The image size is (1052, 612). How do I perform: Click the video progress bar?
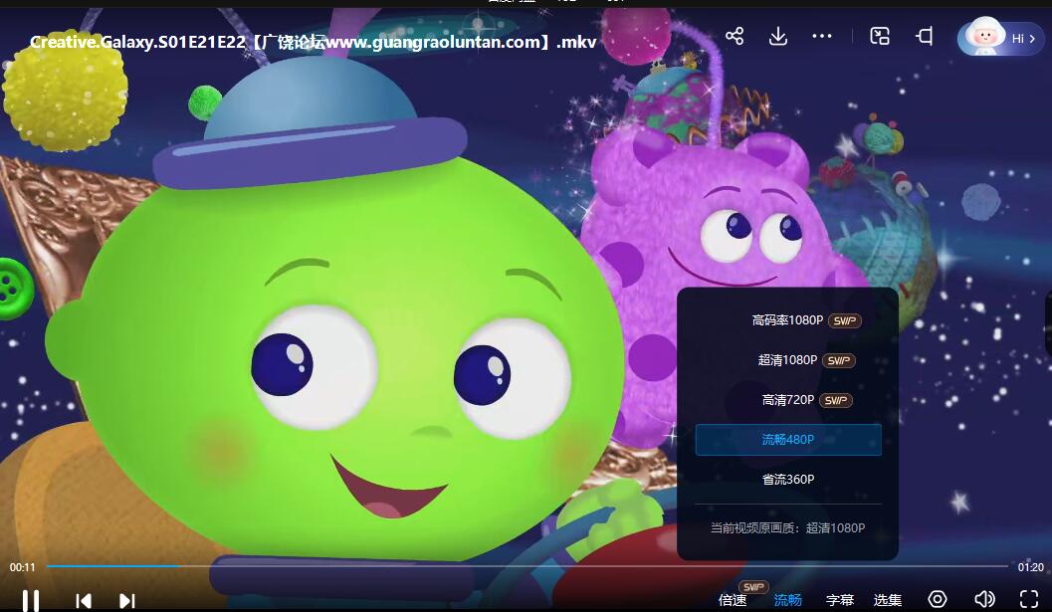click(x=526, y=566)
